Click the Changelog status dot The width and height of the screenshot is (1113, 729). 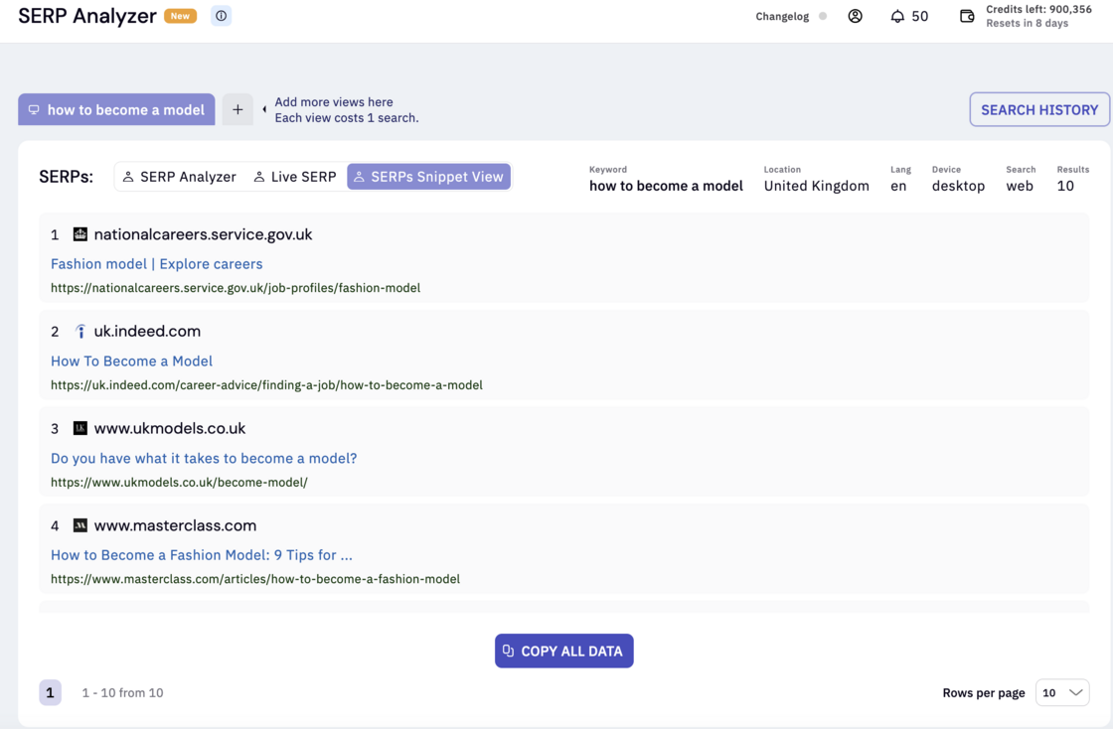tap(823, 16)
